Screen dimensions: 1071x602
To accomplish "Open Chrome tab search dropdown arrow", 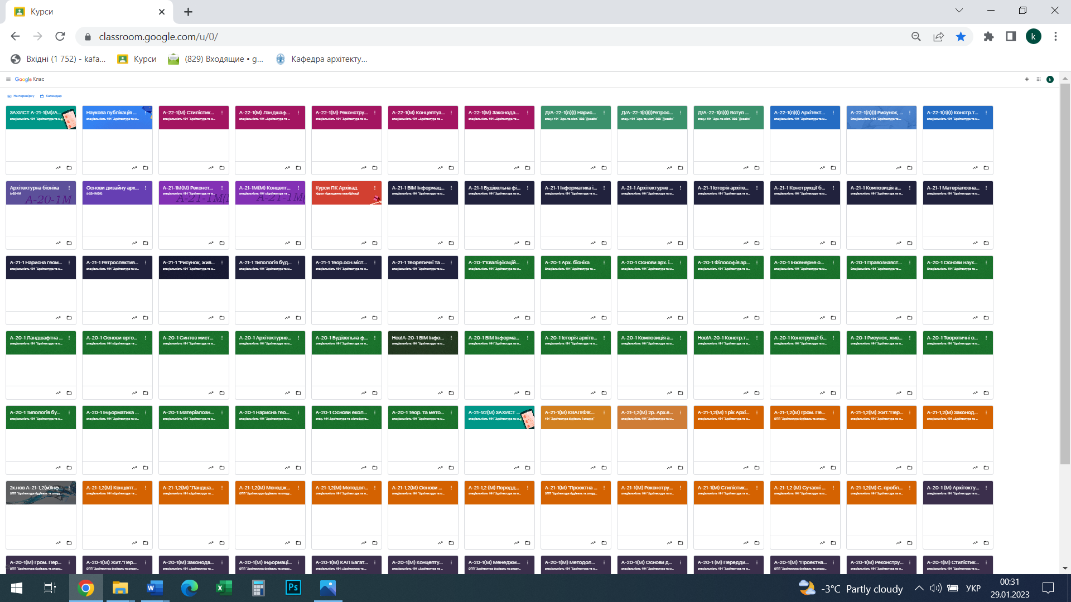I will click(959, 11).
